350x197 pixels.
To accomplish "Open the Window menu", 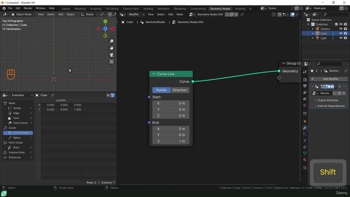I will pyautogui.click(x=40, y=8).
